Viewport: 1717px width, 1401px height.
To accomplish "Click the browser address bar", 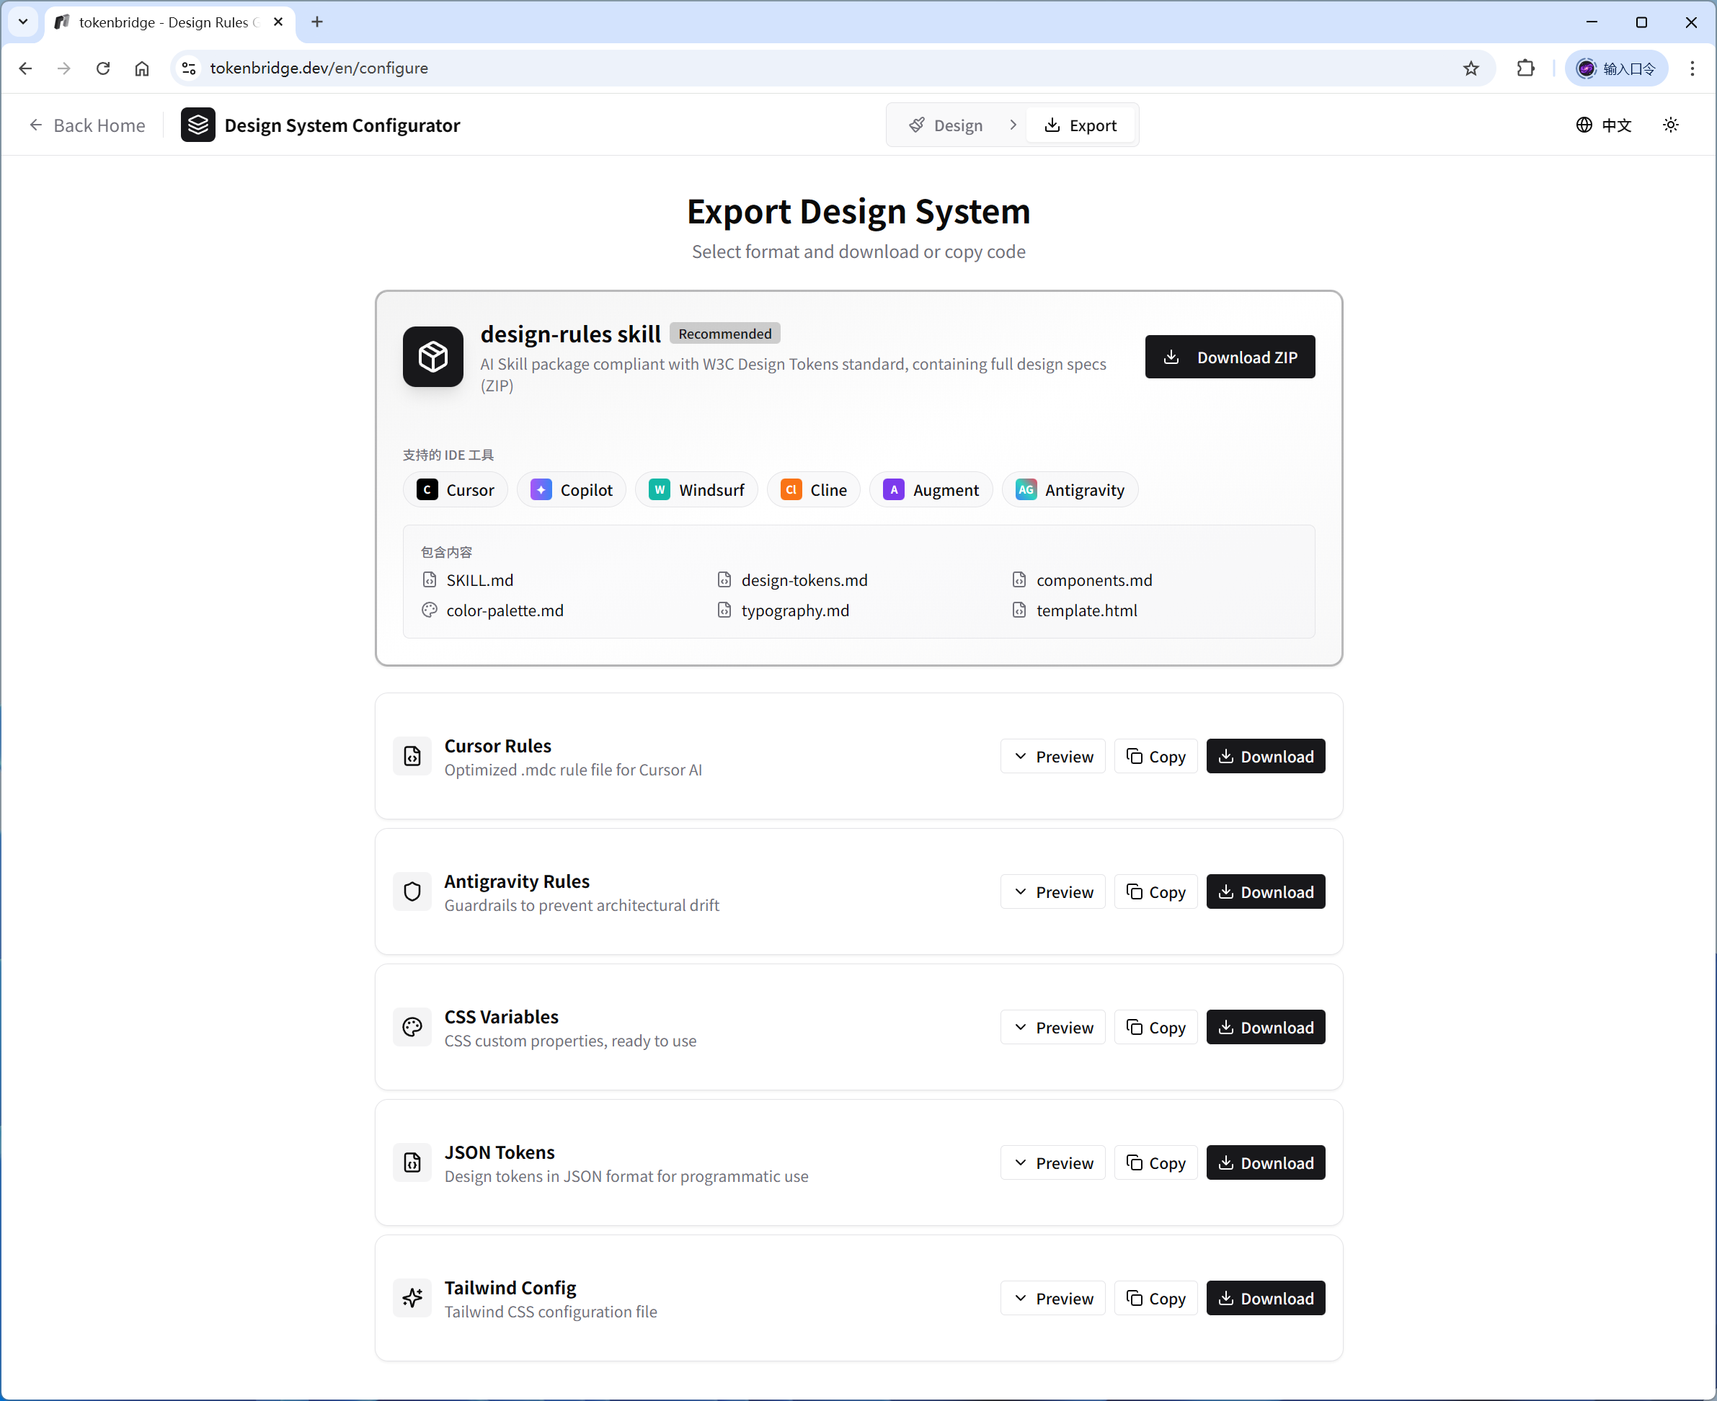I will pyautogui.click(x=565, y=68).
